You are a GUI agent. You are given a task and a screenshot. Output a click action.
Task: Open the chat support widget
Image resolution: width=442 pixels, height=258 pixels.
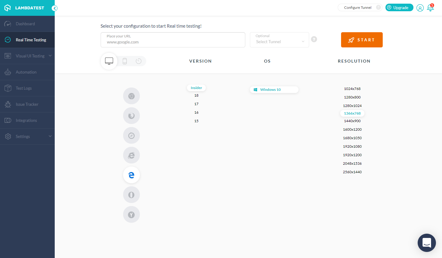tap(427, 243)
